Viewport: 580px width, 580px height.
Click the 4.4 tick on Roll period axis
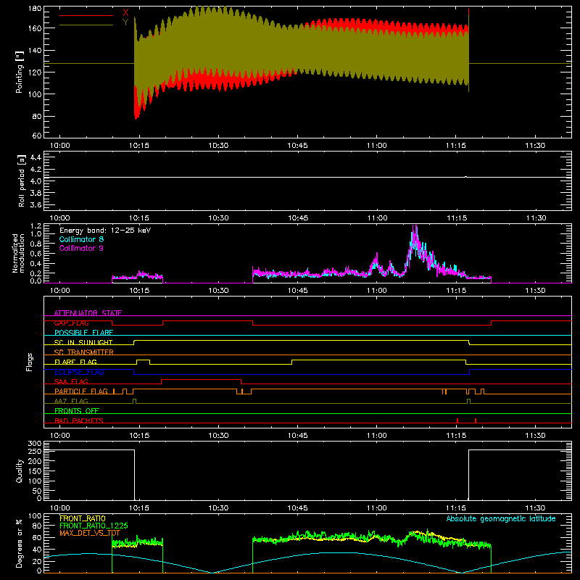(36, 157)
